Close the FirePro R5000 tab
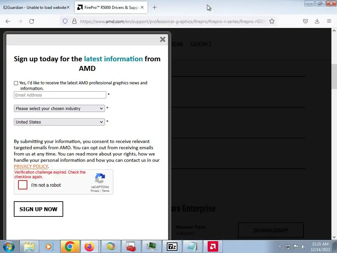This screenshot has width=337, height=253. pos(142,7)
